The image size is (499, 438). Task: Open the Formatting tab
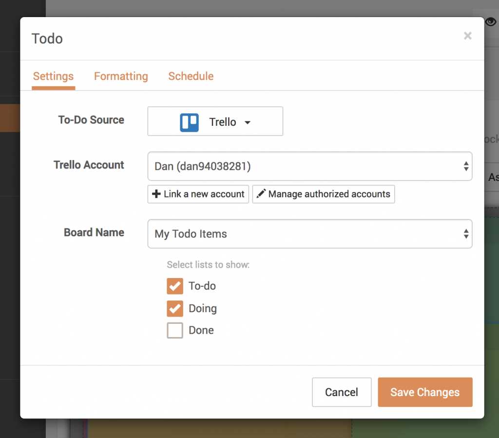pos(121,77)
